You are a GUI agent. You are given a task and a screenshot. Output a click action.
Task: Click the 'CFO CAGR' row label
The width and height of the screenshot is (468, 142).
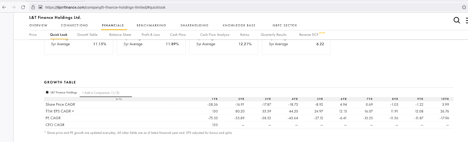tap(55, 125)
